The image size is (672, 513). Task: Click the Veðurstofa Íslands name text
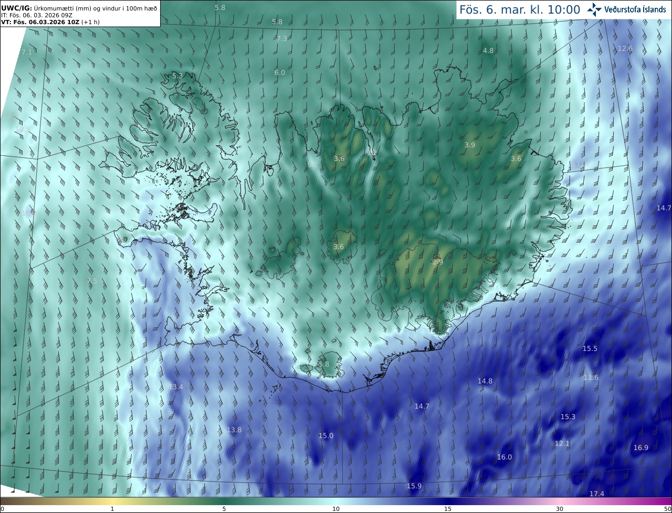635,9
